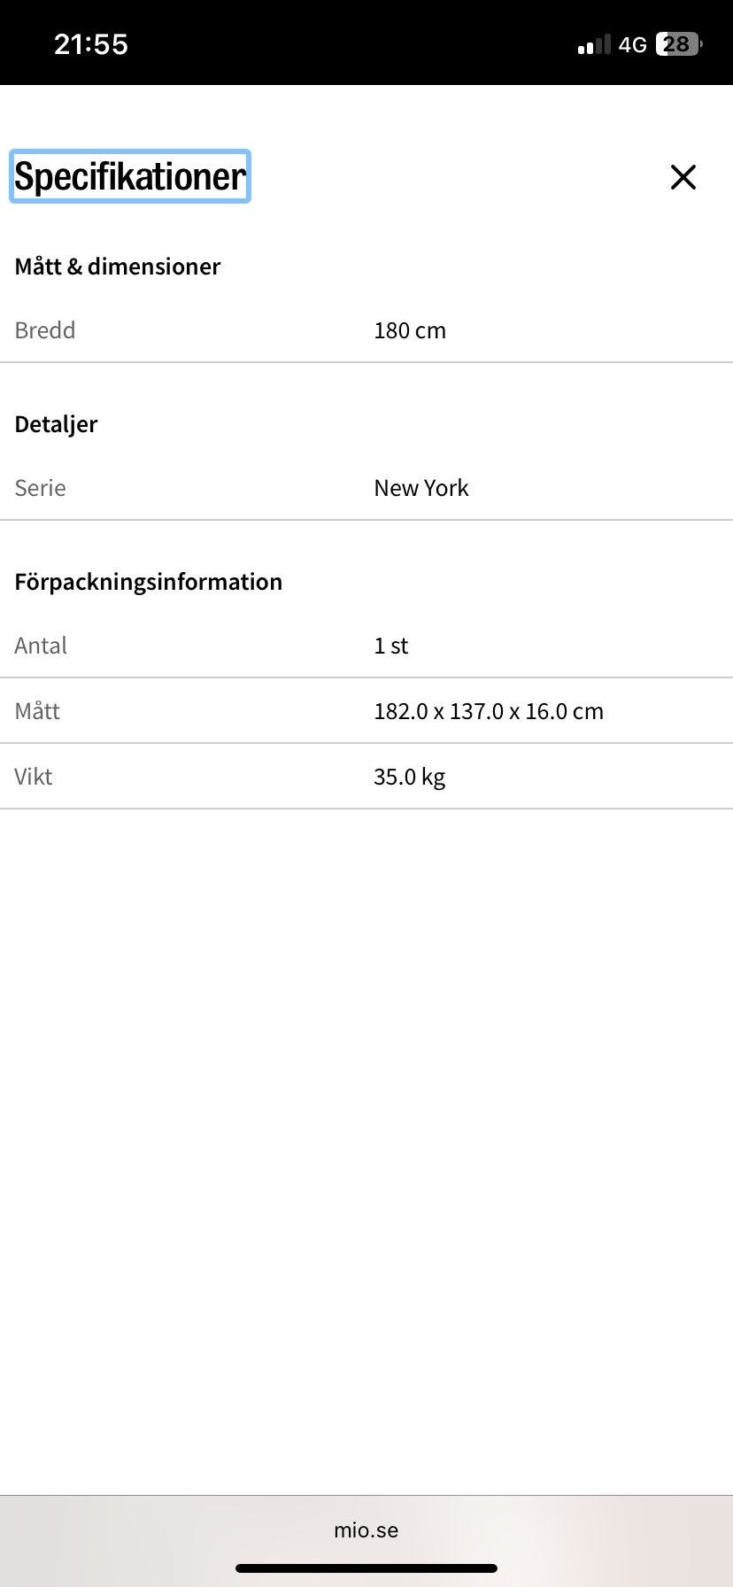Close the Specifikationer panel with X
The height and width of the screenshot is (1587, 733).
click(683, 177)
